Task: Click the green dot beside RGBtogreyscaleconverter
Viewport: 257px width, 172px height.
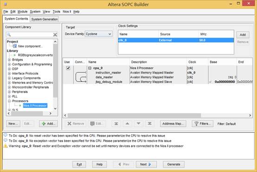Action: [14, 55]
